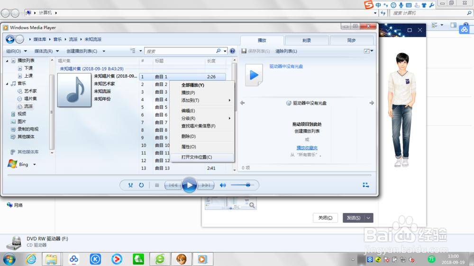Switch to the 同步 tab
The width and height of the screenshot is (474, 266).
click(x=351, y=40)
